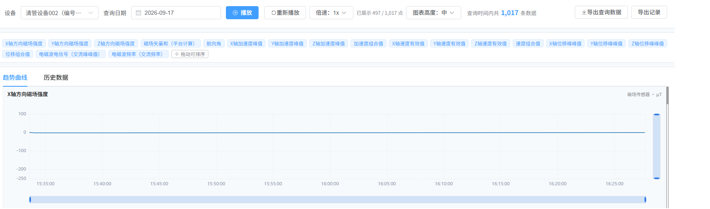Select the 电磁波频率（交流频率）tag
Screen dimensions: 710x209
[138, 54]
